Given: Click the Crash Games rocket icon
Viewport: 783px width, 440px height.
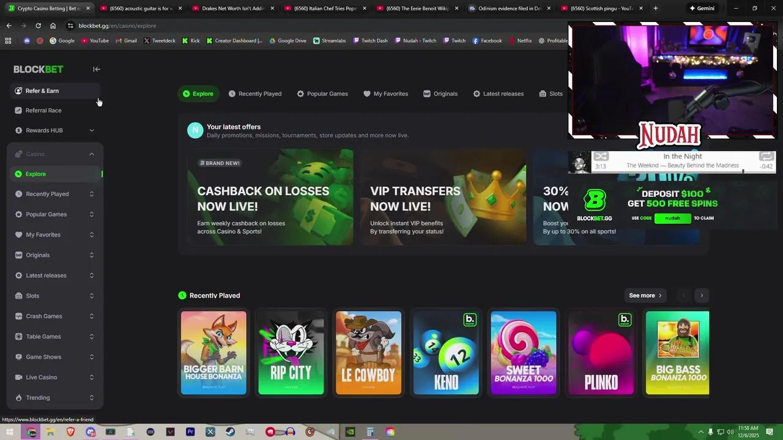Looking at the screenshot, I should [x=19, y=316].
